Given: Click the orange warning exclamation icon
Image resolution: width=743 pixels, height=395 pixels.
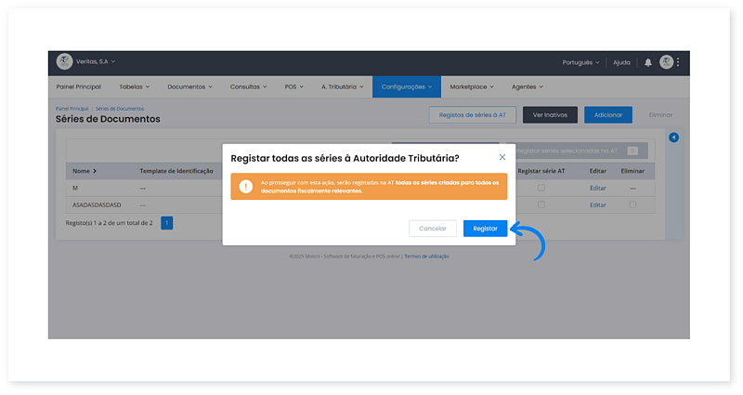Looking at the screenshot, I should point(245,186).
